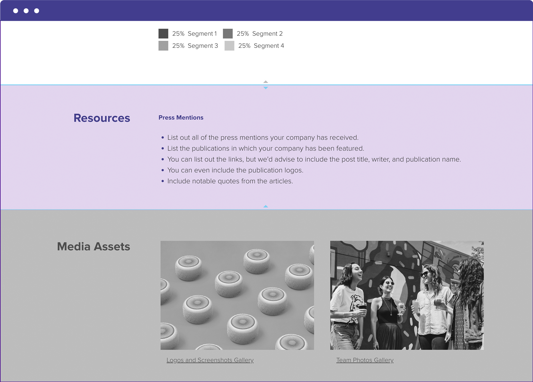Image resolution: width=533 pixels, height=382 pixels.
Task: Click the blue down arrow atop Resources section
Action: [265, 88]
